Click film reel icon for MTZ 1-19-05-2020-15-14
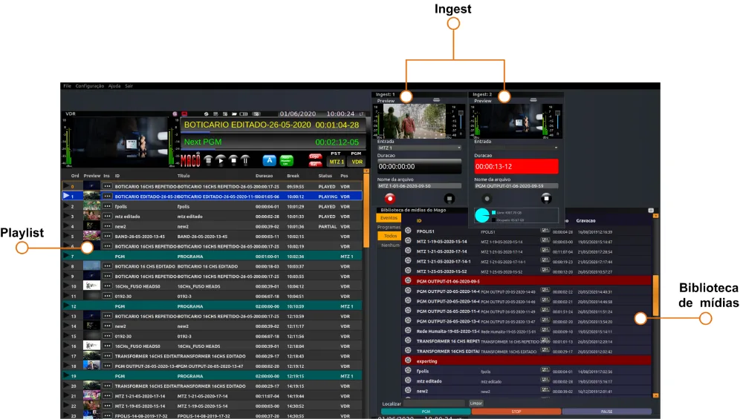Screen dimensions: 743x419 click(408, 241)
